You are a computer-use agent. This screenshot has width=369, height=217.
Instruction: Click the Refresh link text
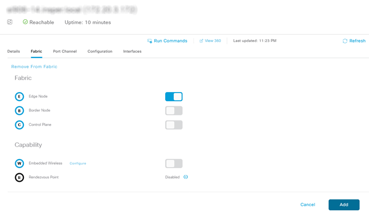(x=358, y=41)
